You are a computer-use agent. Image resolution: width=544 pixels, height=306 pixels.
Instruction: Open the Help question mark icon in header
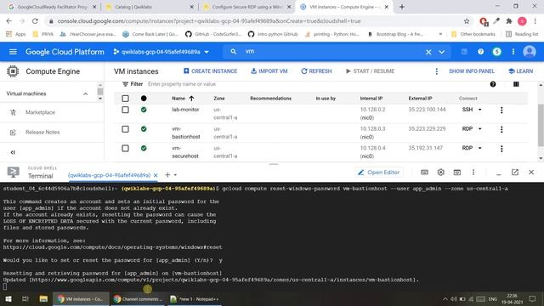(x=480, y=52)
